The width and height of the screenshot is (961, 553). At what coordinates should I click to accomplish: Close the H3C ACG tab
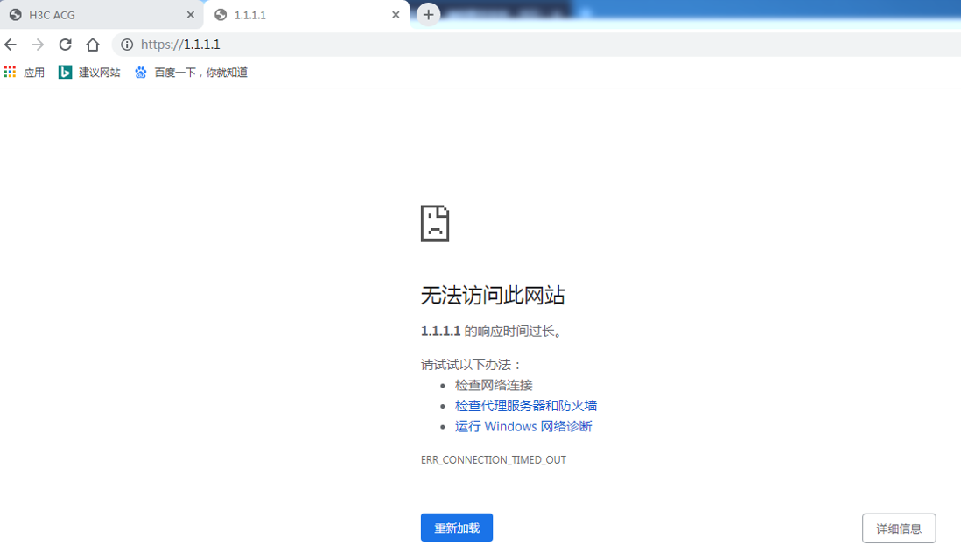pos(191,15)
